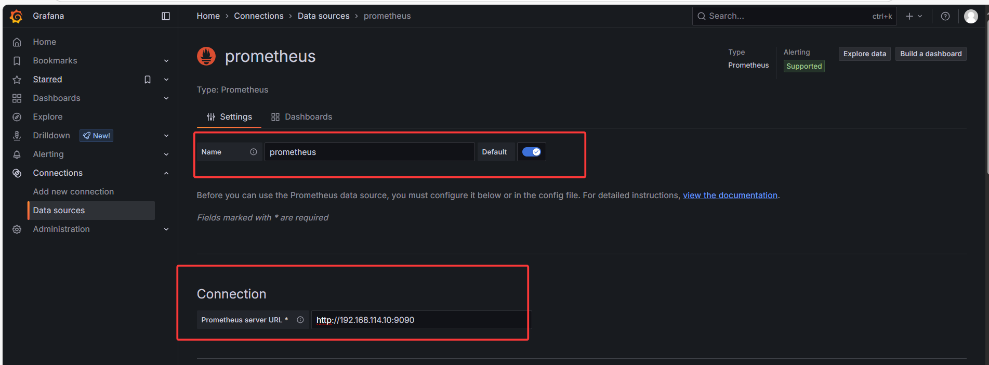Expand the Bookmarks section chevron

166,61
